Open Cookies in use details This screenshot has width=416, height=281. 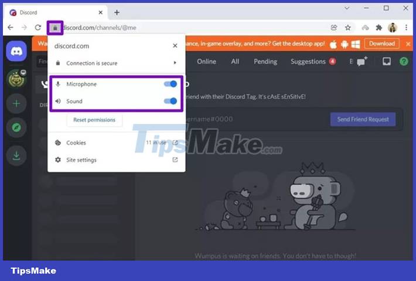(x=116, y=143)
